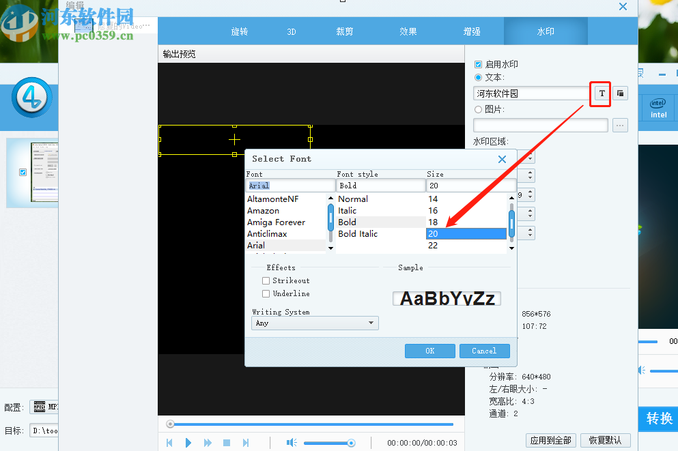The image size is (678, 451).
Task: Click the fast-forward playback icon
Action: [x=208, y=442]
